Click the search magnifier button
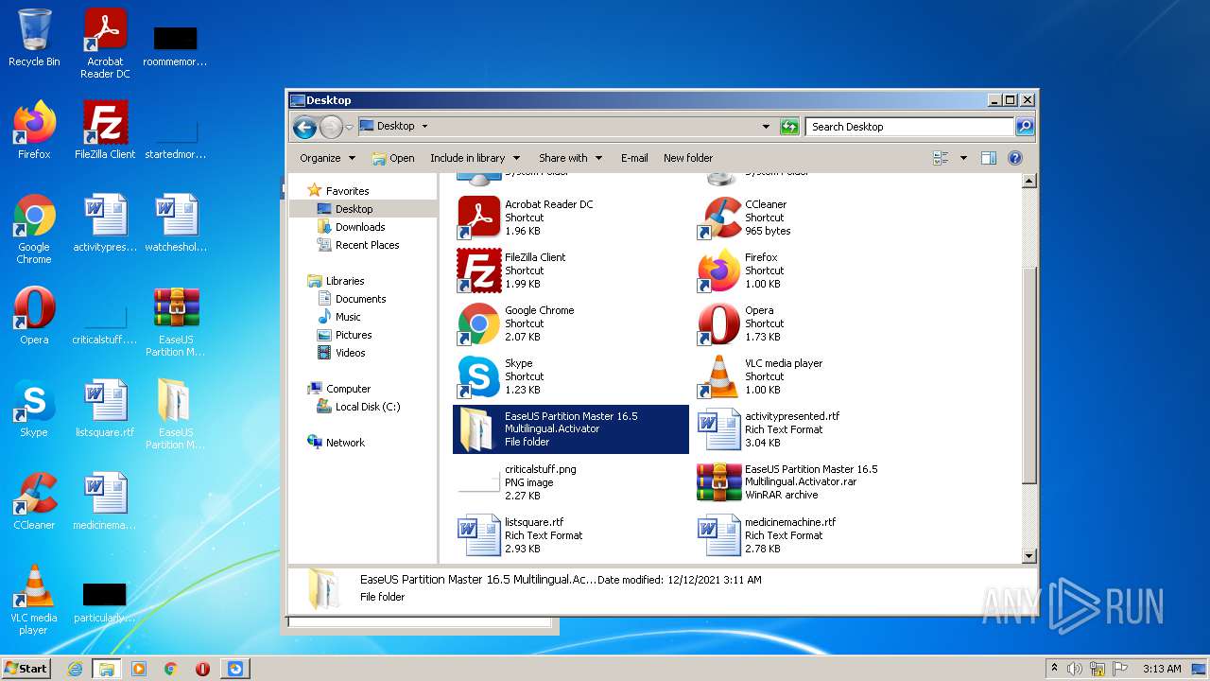 pyautogui.click(x=1025, y=127)
